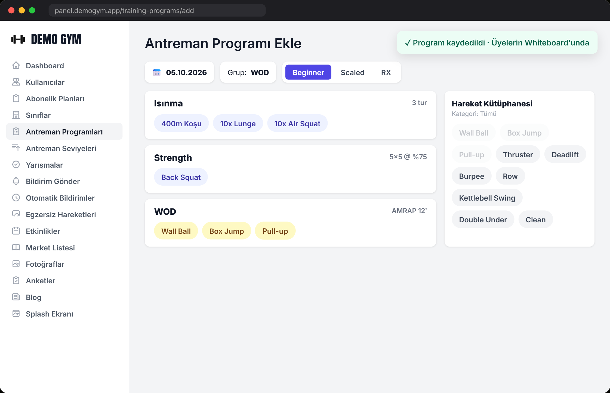Click the 400m Koşu chip in Isınma
Viewport: 610px width, 393px height.
(181, 124)
